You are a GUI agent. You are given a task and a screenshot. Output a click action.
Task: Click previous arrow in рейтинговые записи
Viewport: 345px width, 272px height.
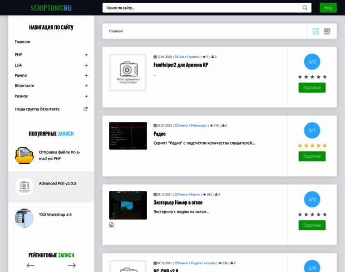pos(30,265)
